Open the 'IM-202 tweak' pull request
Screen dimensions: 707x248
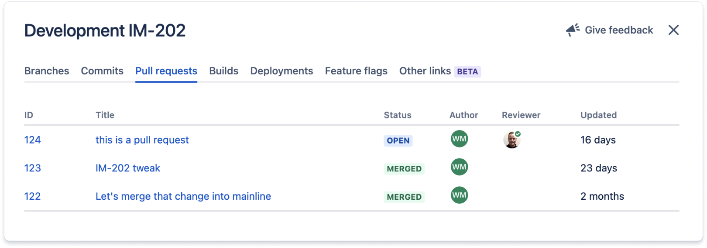(128, 168)
